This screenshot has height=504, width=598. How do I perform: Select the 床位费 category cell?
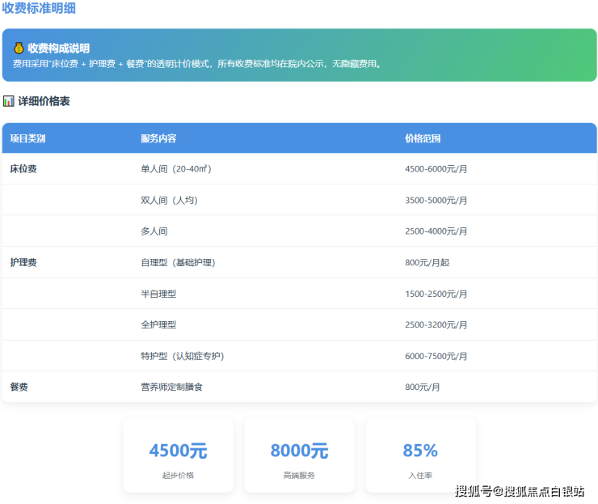click(23, 169)
